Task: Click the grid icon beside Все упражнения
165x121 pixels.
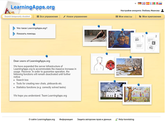Action: (x=38, y=16)
